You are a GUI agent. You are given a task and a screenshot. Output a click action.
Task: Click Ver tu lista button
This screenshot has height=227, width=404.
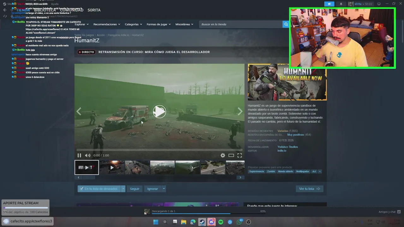pos(309,189)
